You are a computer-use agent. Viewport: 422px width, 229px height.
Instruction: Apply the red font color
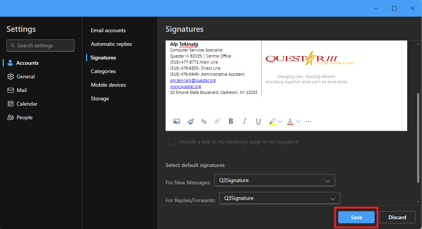click(x=290, y=122)
